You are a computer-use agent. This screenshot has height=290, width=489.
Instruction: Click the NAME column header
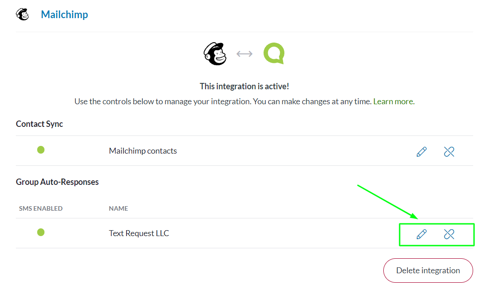pyautogui.click(x=118, y=208)
